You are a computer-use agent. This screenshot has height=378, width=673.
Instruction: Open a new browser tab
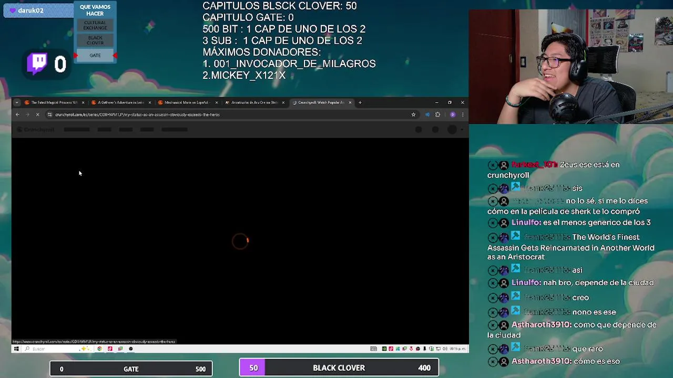tap(360, 102)
